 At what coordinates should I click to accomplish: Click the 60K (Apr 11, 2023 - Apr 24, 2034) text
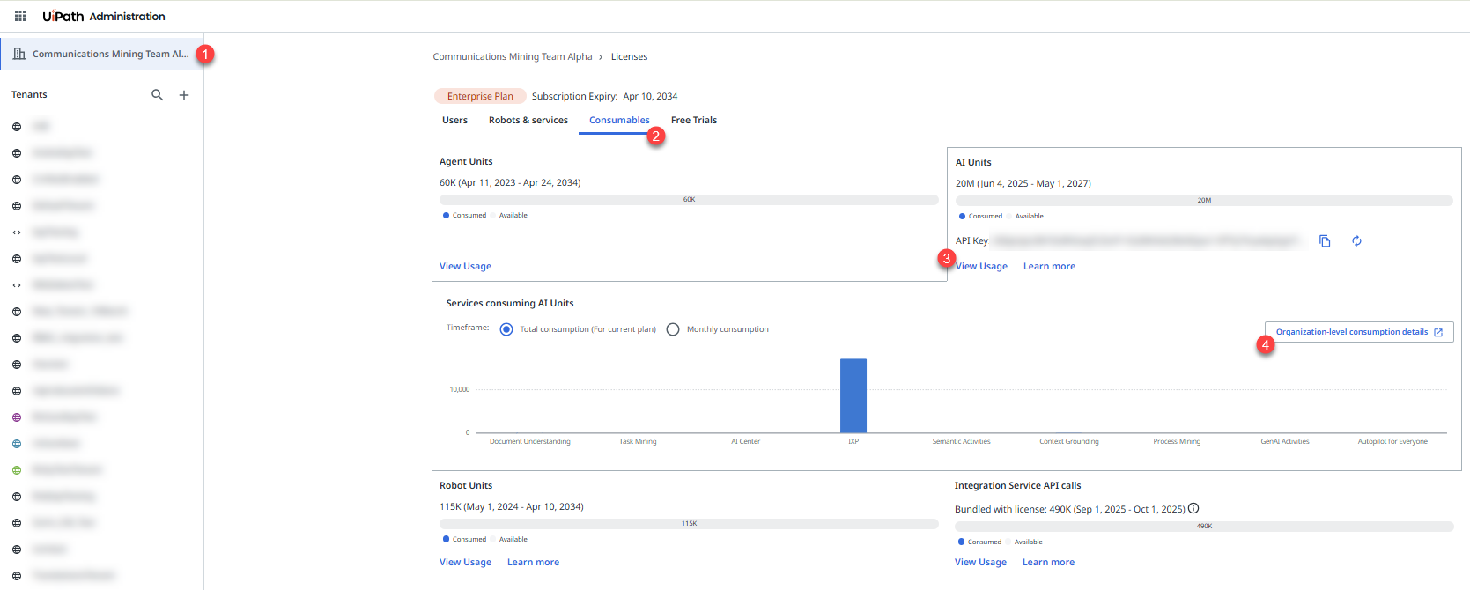510,182
